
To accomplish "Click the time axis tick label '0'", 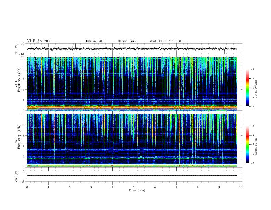I will point(27,187).
